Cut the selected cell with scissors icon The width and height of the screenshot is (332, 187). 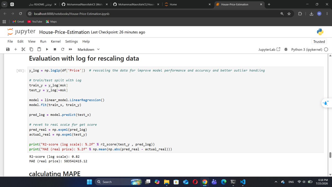pos(23,49)
